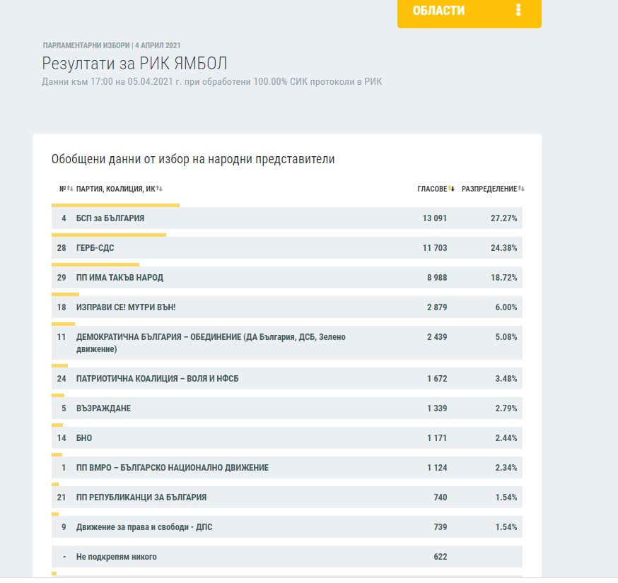Click the yellow bar above ПП ИМА ТАКЪВ НАРОД

pyautogui.click(x=95, y=265)
